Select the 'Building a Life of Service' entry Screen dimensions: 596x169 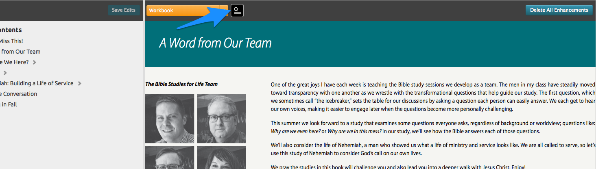[37, 83]
